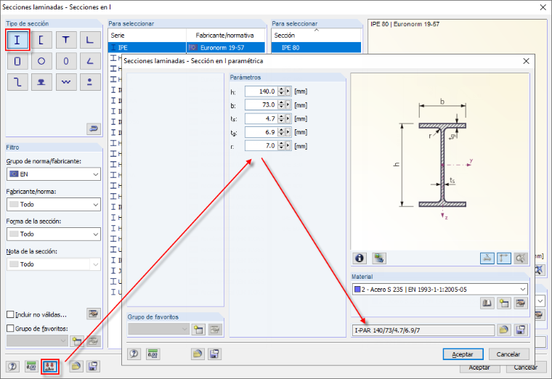
Task: Select IPE Euronorm 19-57 series row
Action: point(187,47)
